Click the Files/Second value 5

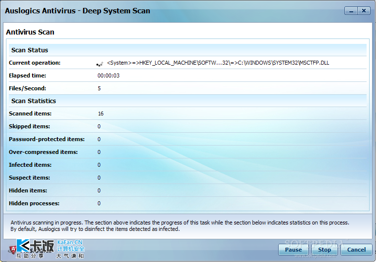[x=99, y=89]
